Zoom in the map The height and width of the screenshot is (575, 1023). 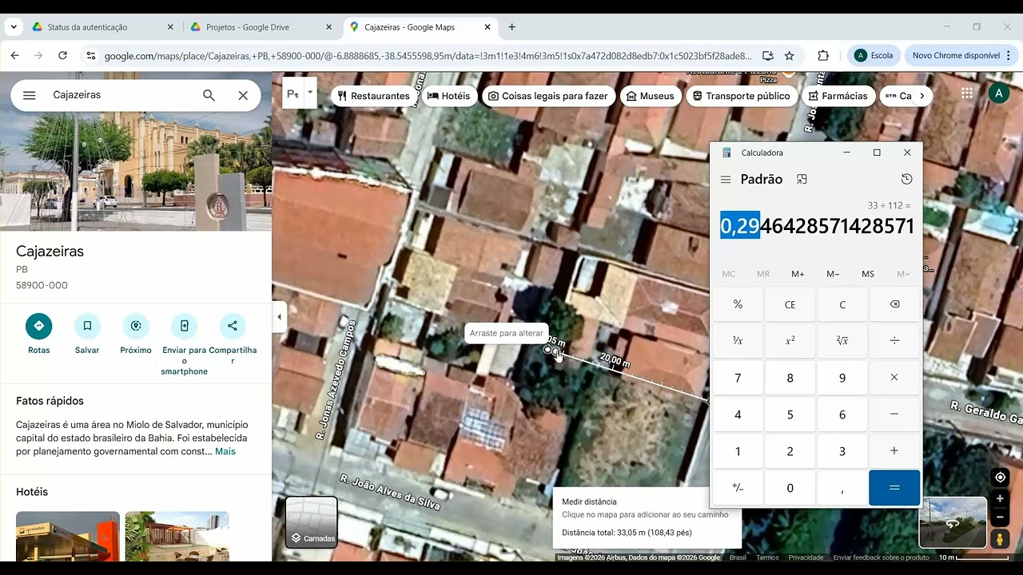tap(1000, 498)
